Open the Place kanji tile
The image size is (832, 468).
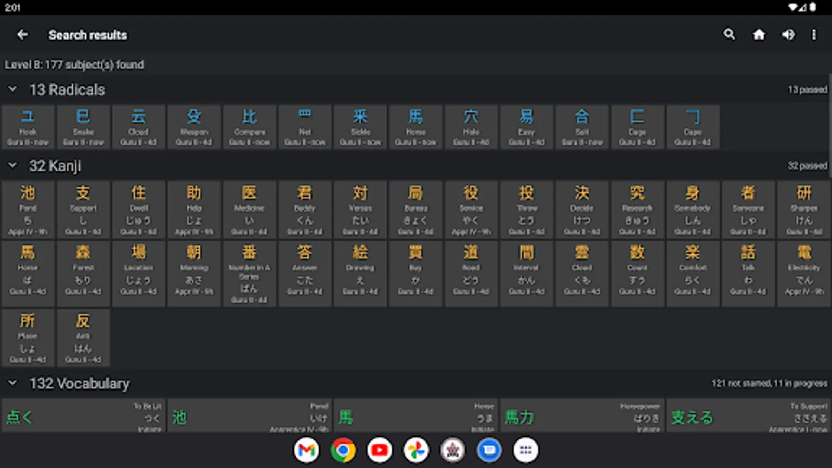[x=28, y=337]
